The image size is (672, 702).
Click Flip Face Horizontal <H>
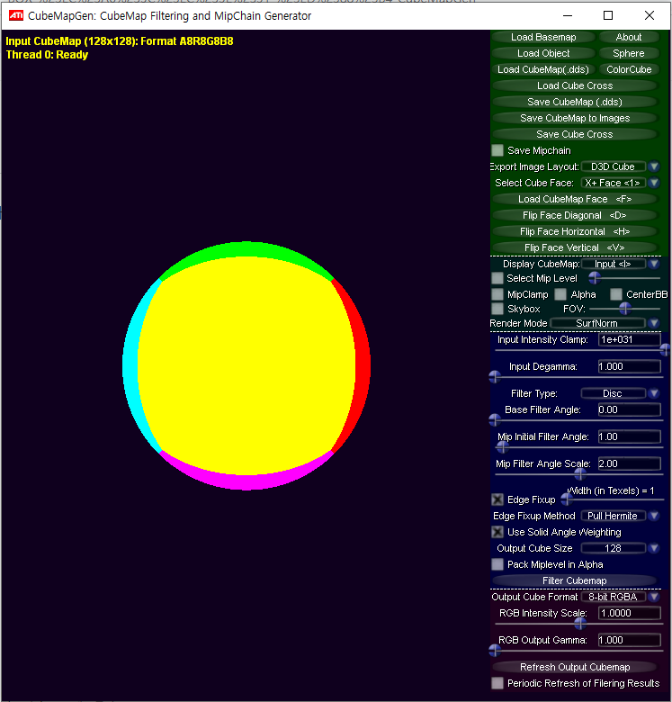pos(575,231)
